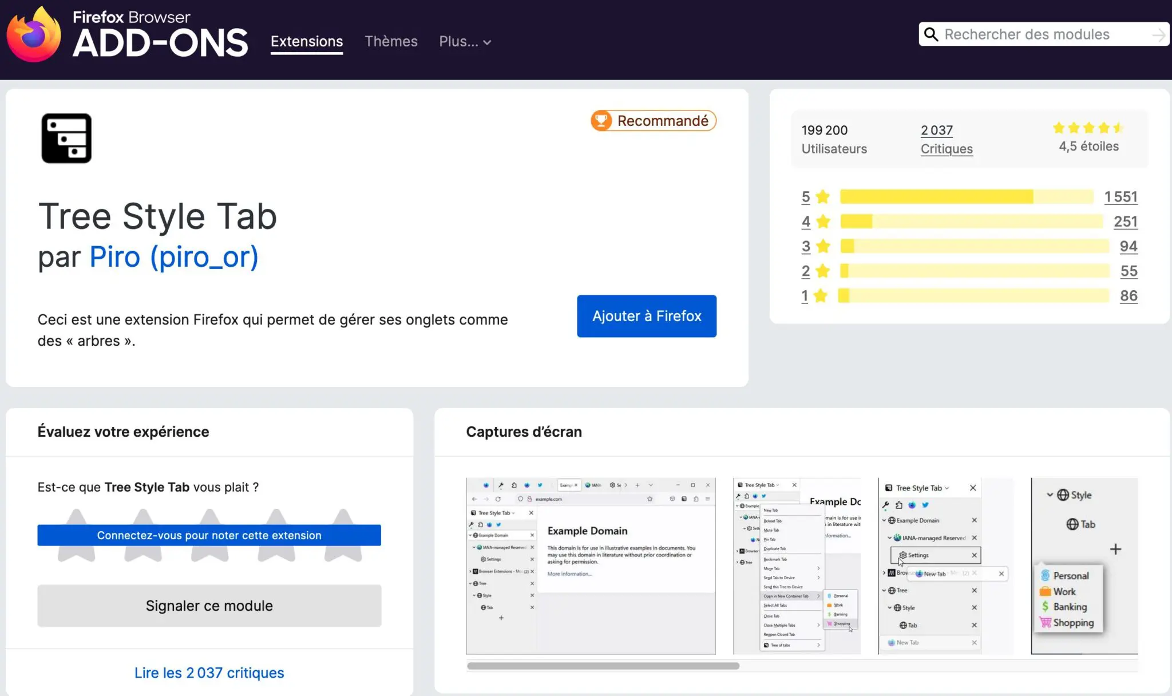The width and height of the screenshot is (1172, 696).
Task: Click the search submit arrow
Action: click(1160, 34)
